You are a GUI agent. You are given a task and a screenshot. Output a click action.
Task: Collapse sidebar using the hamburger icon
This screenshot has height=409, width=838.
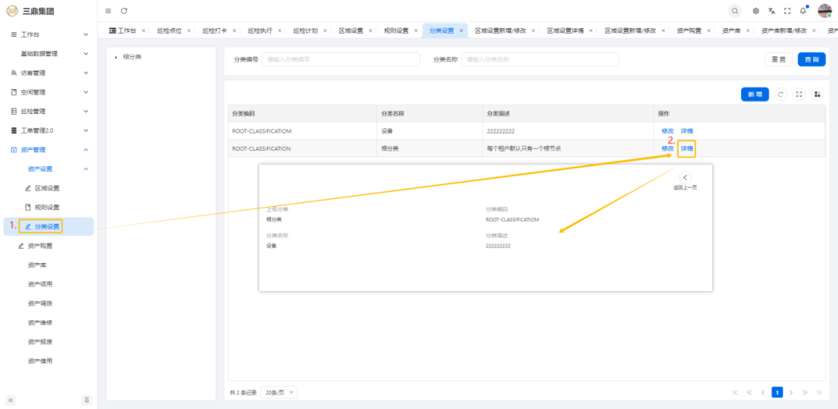(108, 10)
